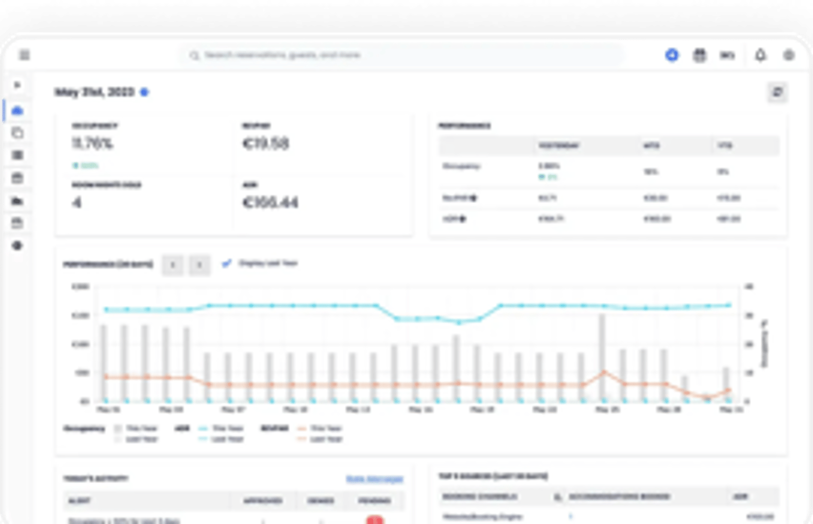The height and width of the screenshot is (524, 813).
Task: Click the round profile icon at far right
Action: pos(789,55)
